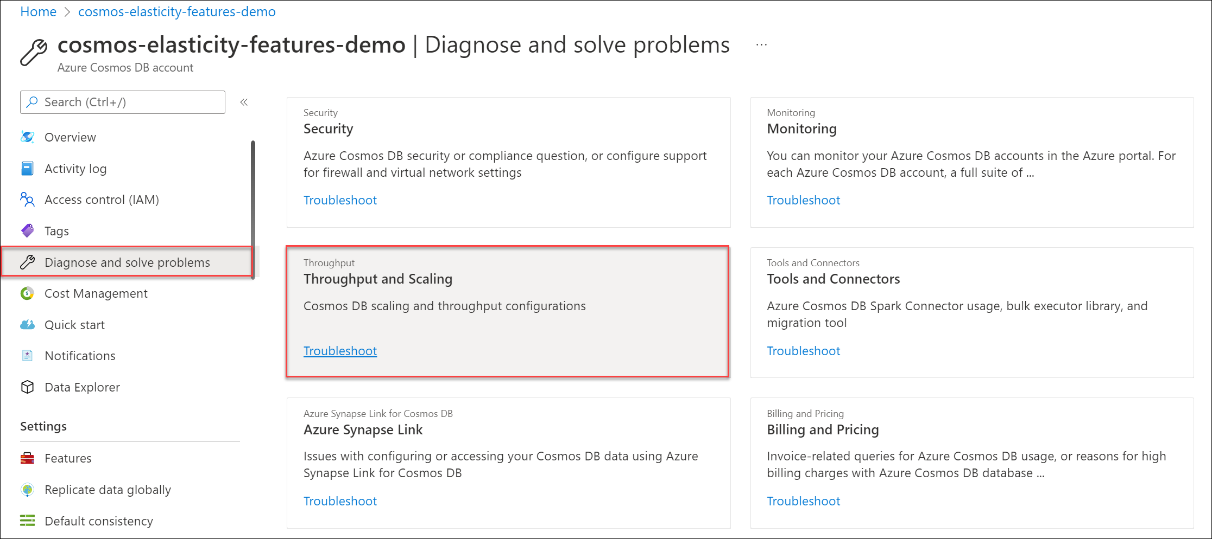Viewport: 1212px width, 539px height.
Task: Click the Features toolbox icon
Action: [x=27, y=458]
